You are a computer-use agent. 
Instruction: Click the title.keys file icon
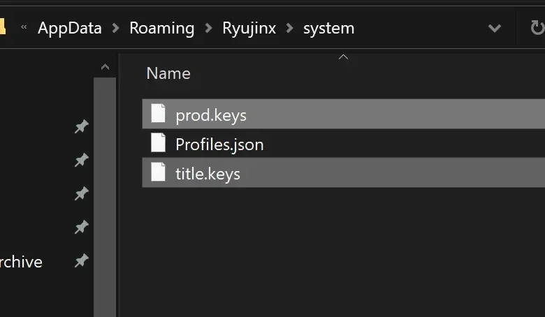(x=158, y=172)
